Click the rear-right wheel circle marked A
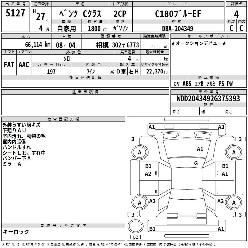This screenshot has height=248, width=248. [x=234, y=203]
